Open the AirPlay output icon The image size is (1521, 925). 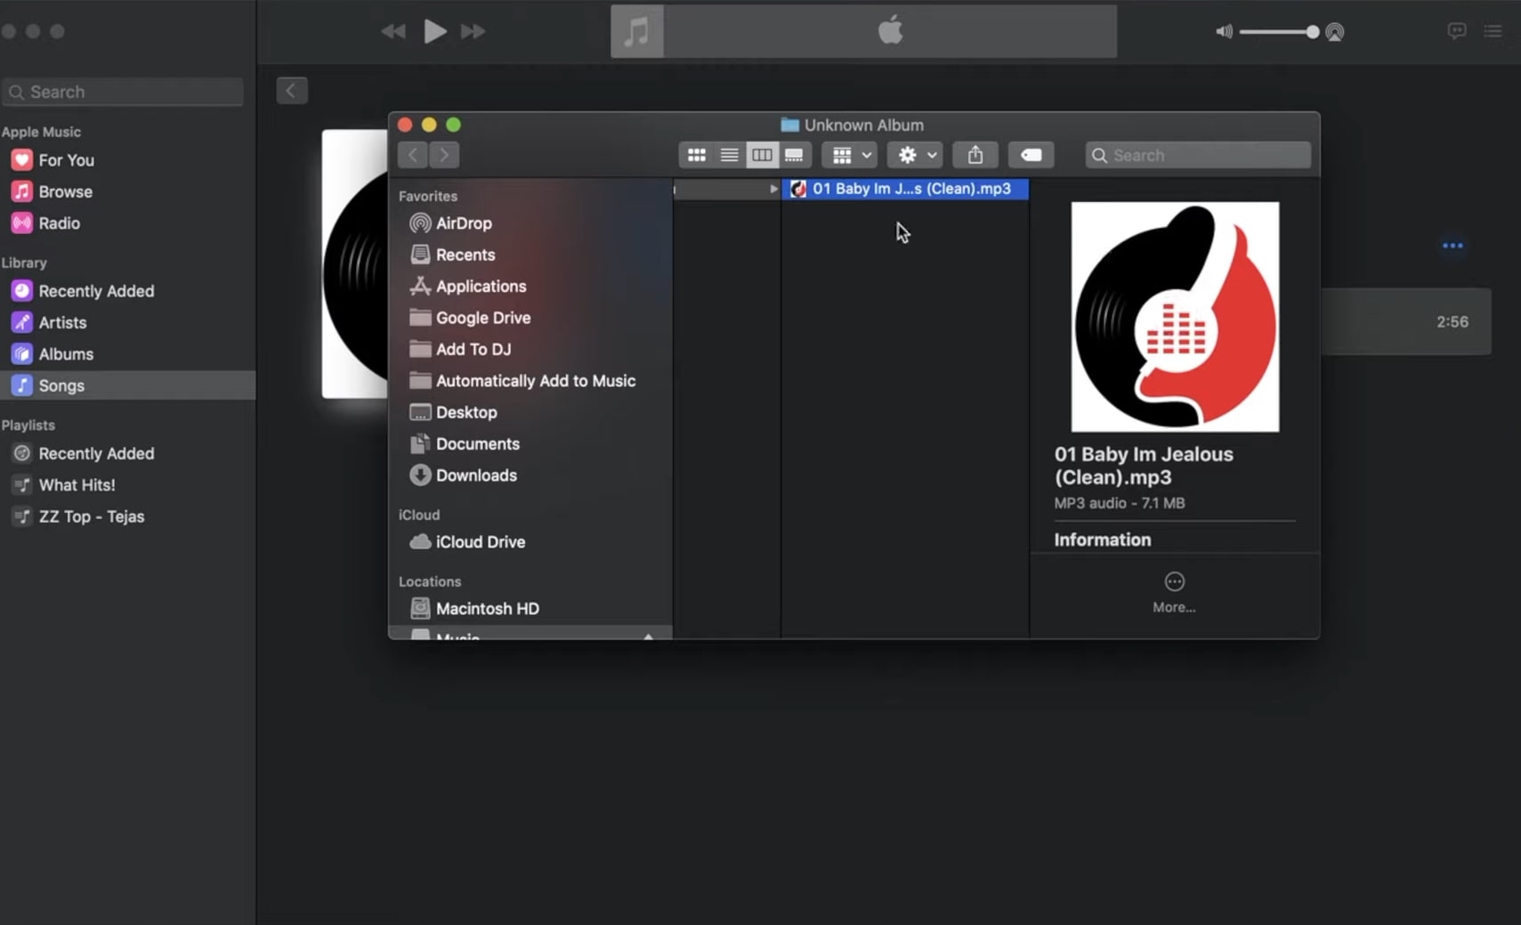1334,32
